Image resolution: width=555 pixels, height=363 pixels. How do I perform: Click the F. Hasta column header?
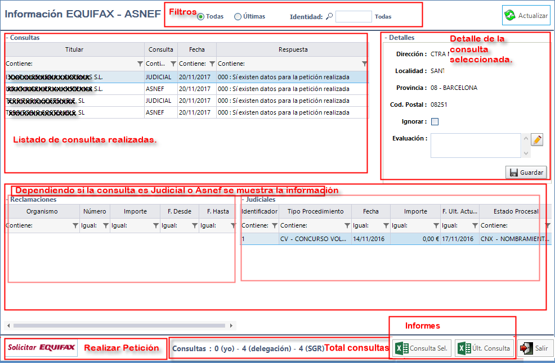pos(218,211)
